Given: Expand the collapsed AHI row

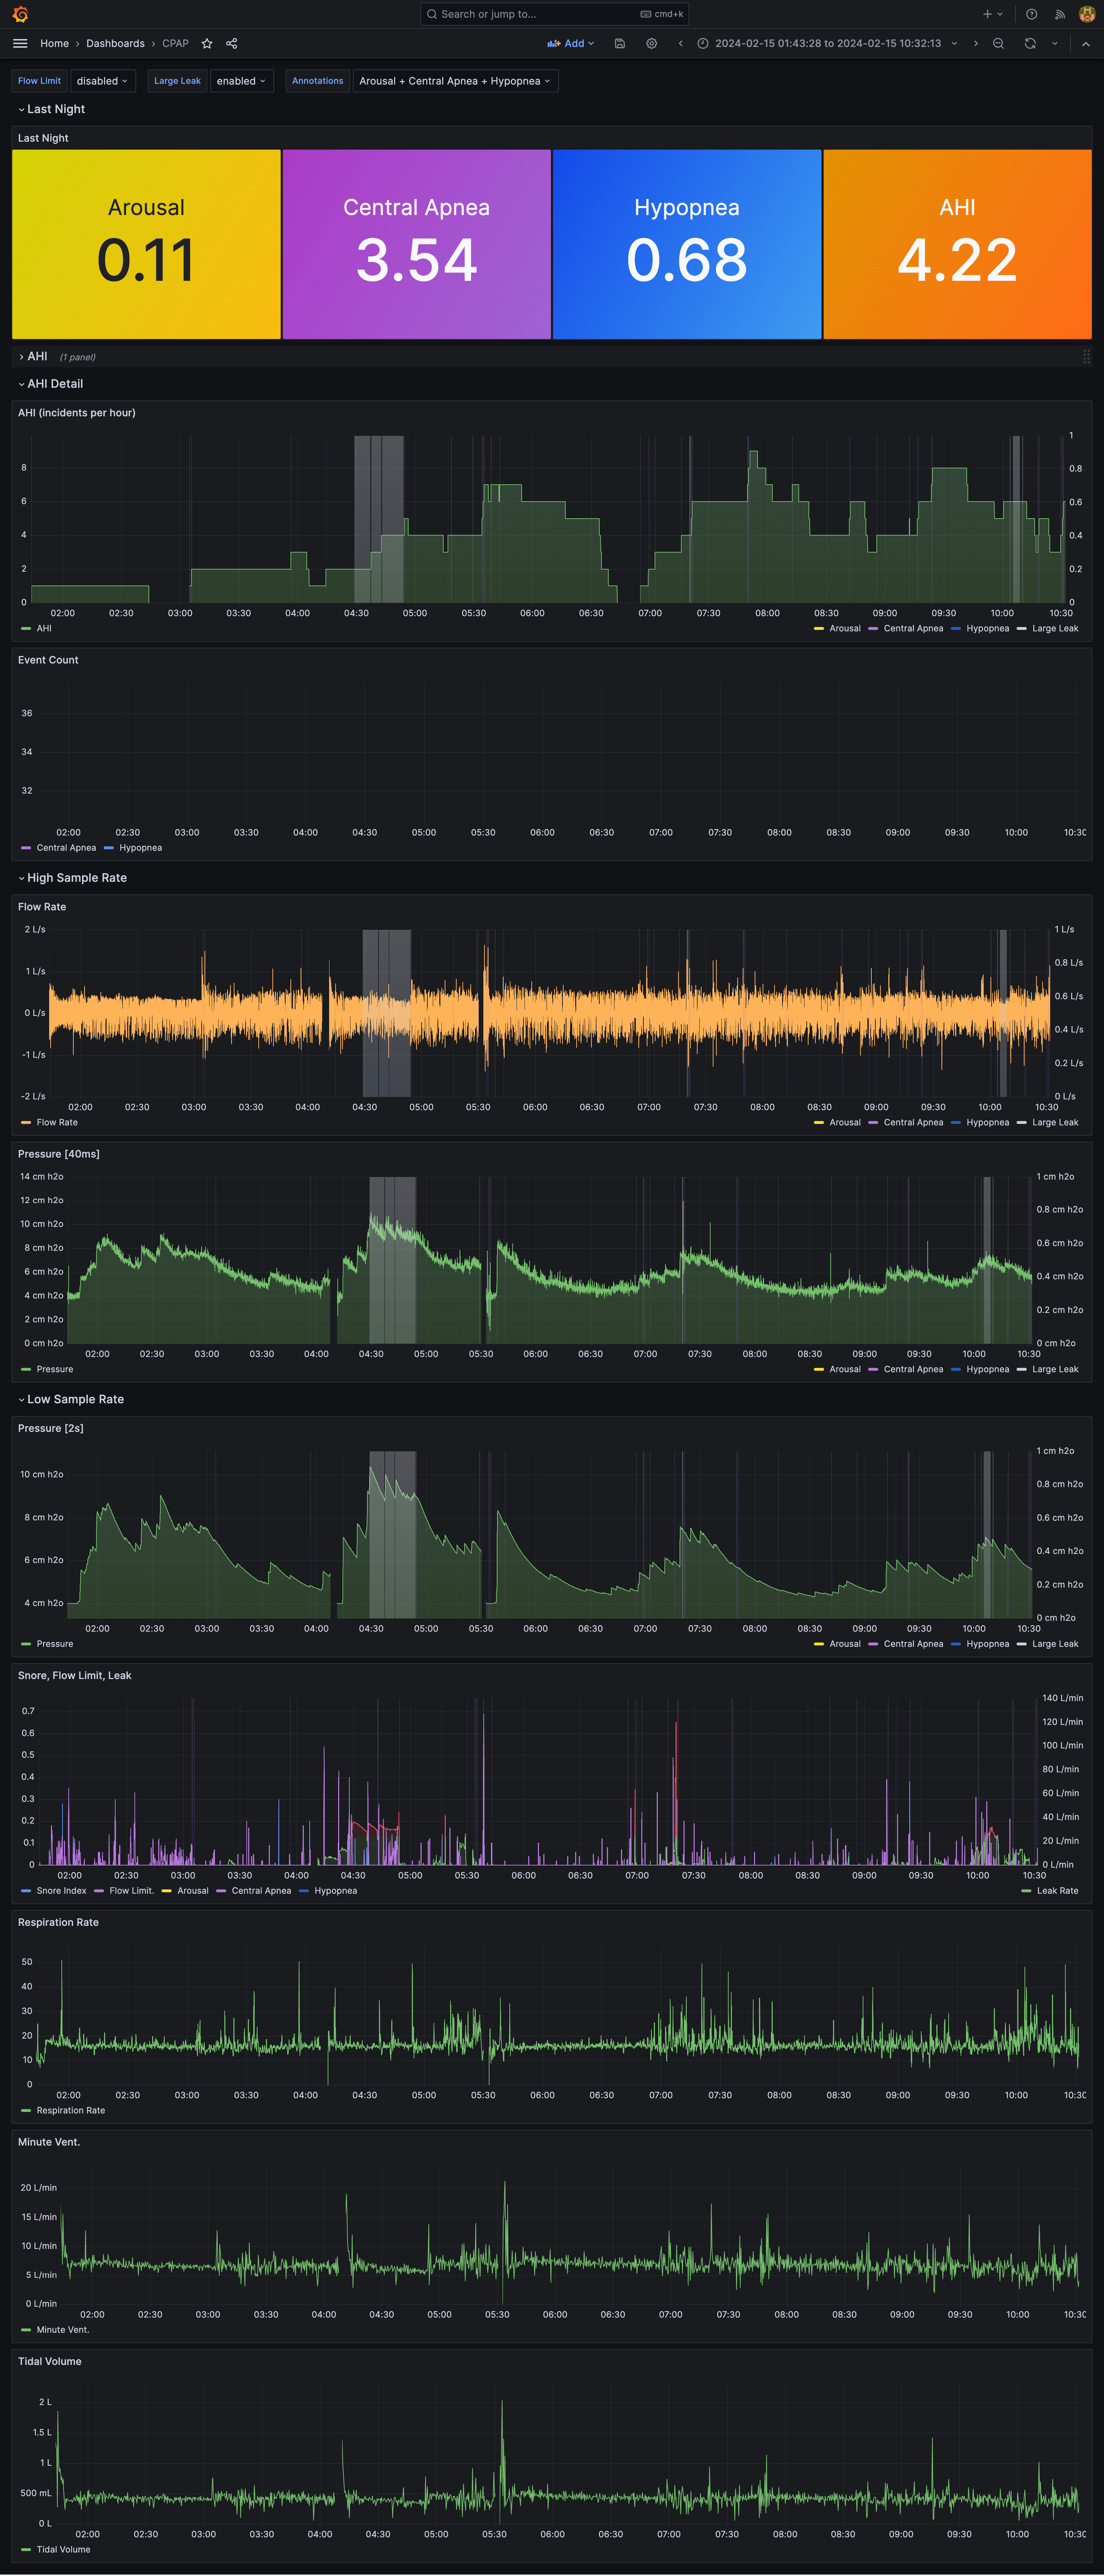Looking at the screenshot, I should click(x=37, y=356).
